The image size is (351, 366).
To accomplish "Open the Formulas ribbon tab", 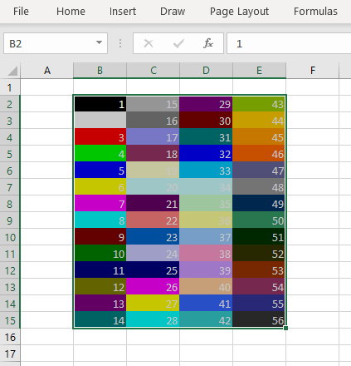I will click(315, 12).
